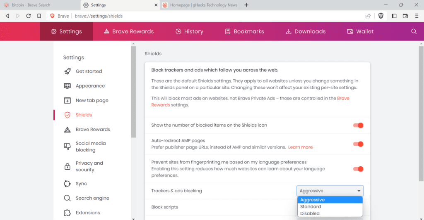
Task: Toggle language fingerprinting prevention switch
Action: pos(358,169)
